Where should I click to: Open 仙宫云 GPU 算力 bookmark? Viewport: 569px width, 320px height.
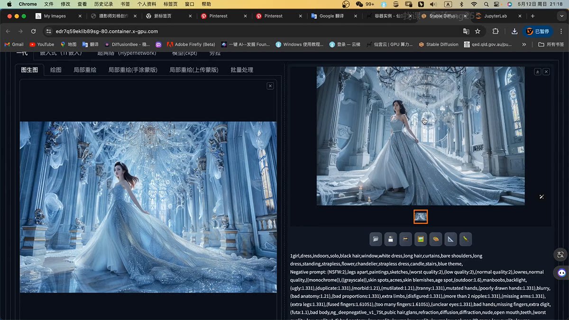[390, 45]
